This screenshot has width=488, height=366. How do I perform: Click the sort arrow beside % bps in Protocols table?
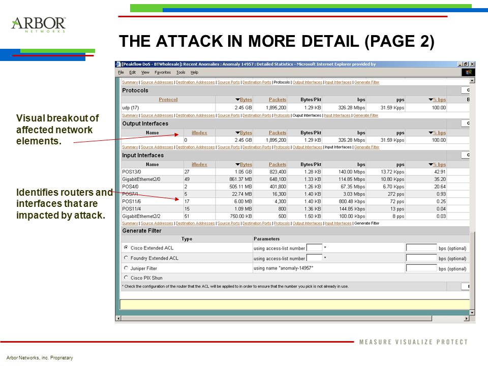pos(431,100)
